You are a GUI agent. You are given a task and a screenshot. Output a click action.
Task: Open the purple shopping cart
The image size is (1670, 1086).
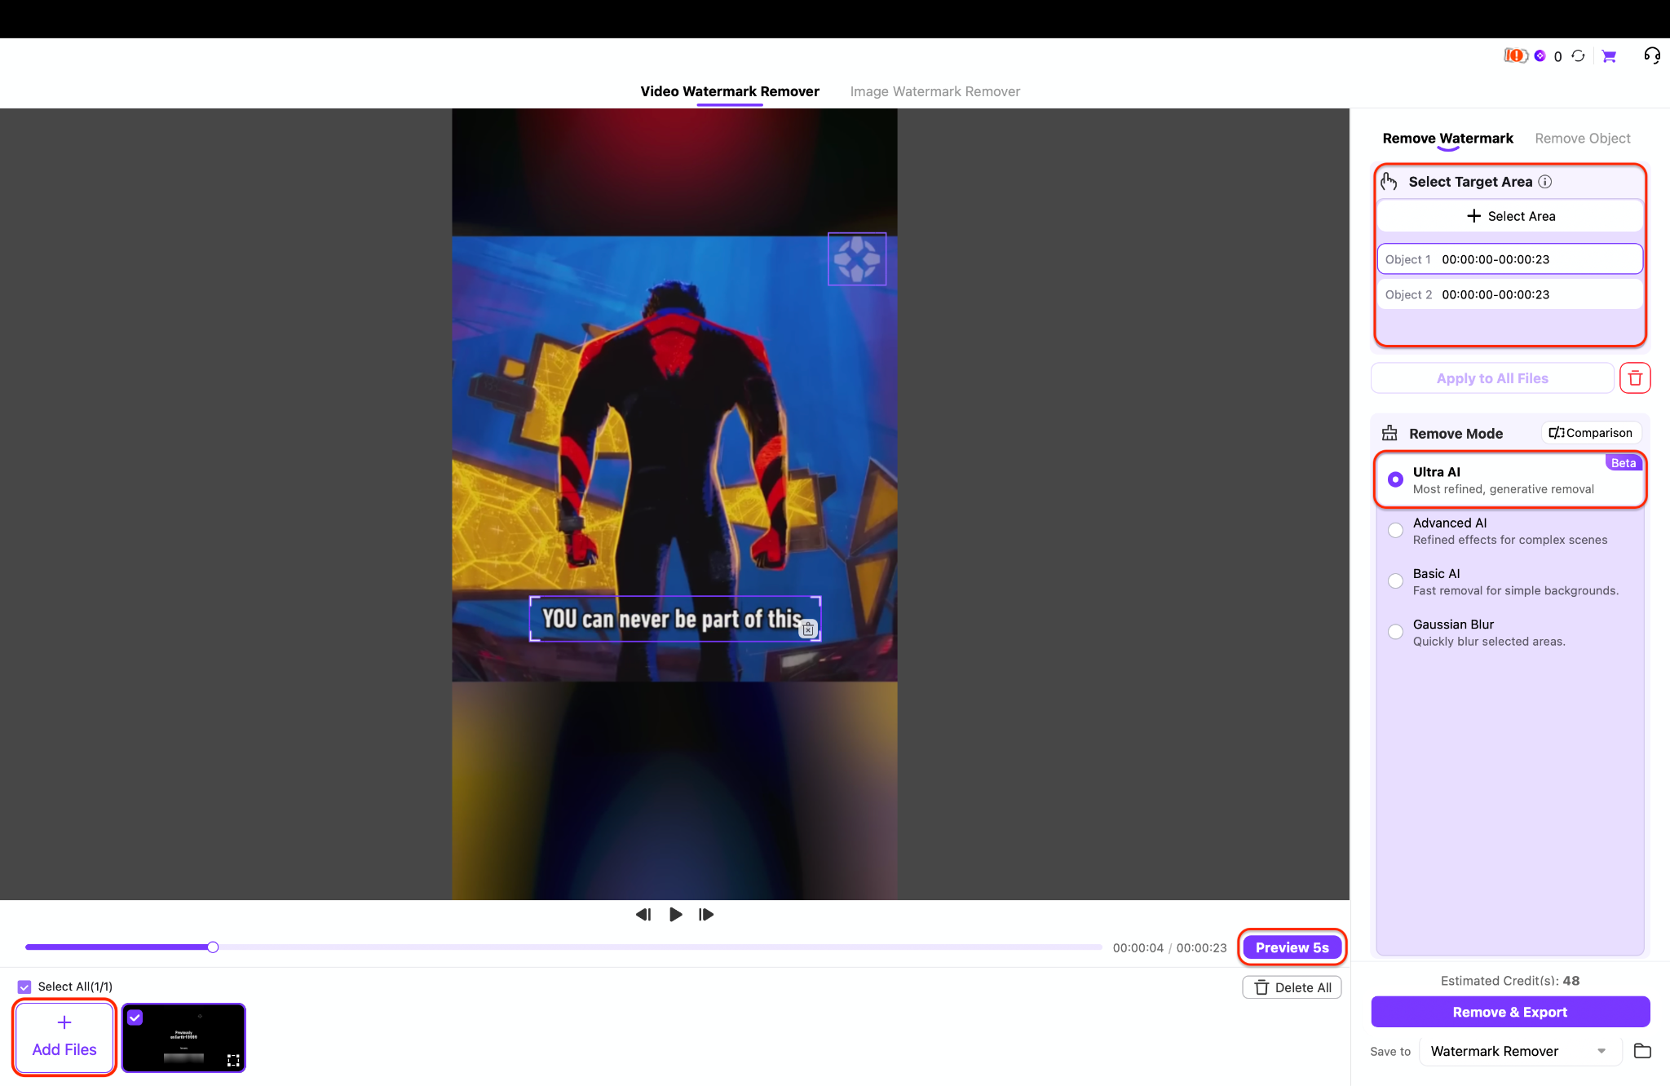pyautogui.click(x=1609, y=56)
